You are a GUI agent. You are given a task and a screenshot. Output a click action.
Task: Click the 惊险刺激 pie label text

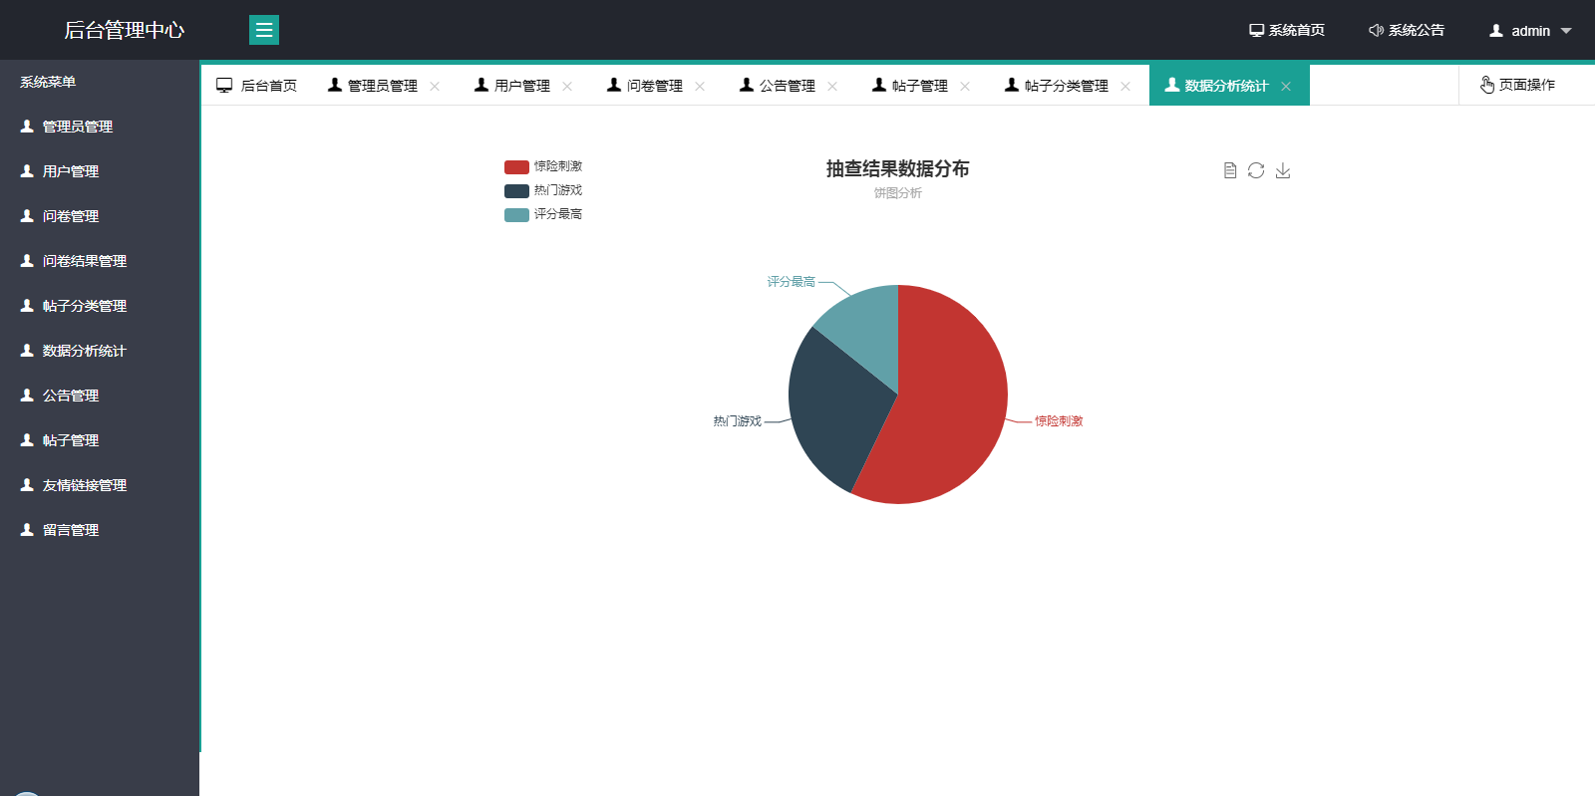tap(1059, 421)
